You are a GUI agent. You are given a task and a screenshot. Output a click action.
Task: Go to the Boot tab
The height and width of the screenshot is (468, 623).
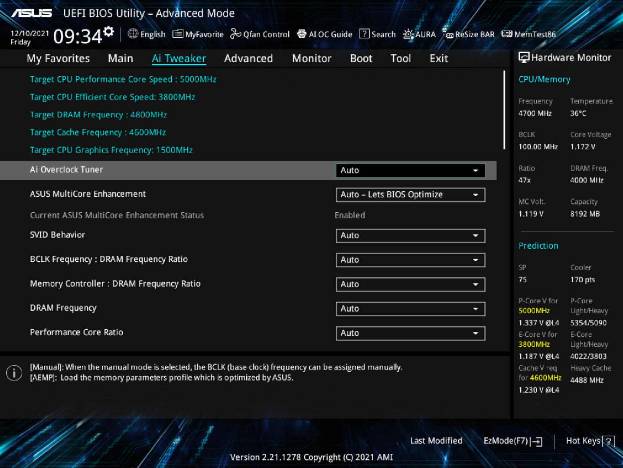(361, 58)
